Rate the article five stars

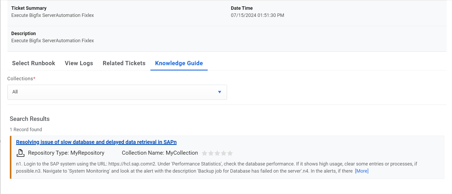230,153
